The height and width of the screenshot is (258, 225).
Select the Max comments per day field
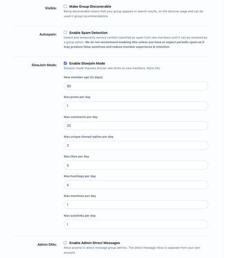tap(136, 126)
